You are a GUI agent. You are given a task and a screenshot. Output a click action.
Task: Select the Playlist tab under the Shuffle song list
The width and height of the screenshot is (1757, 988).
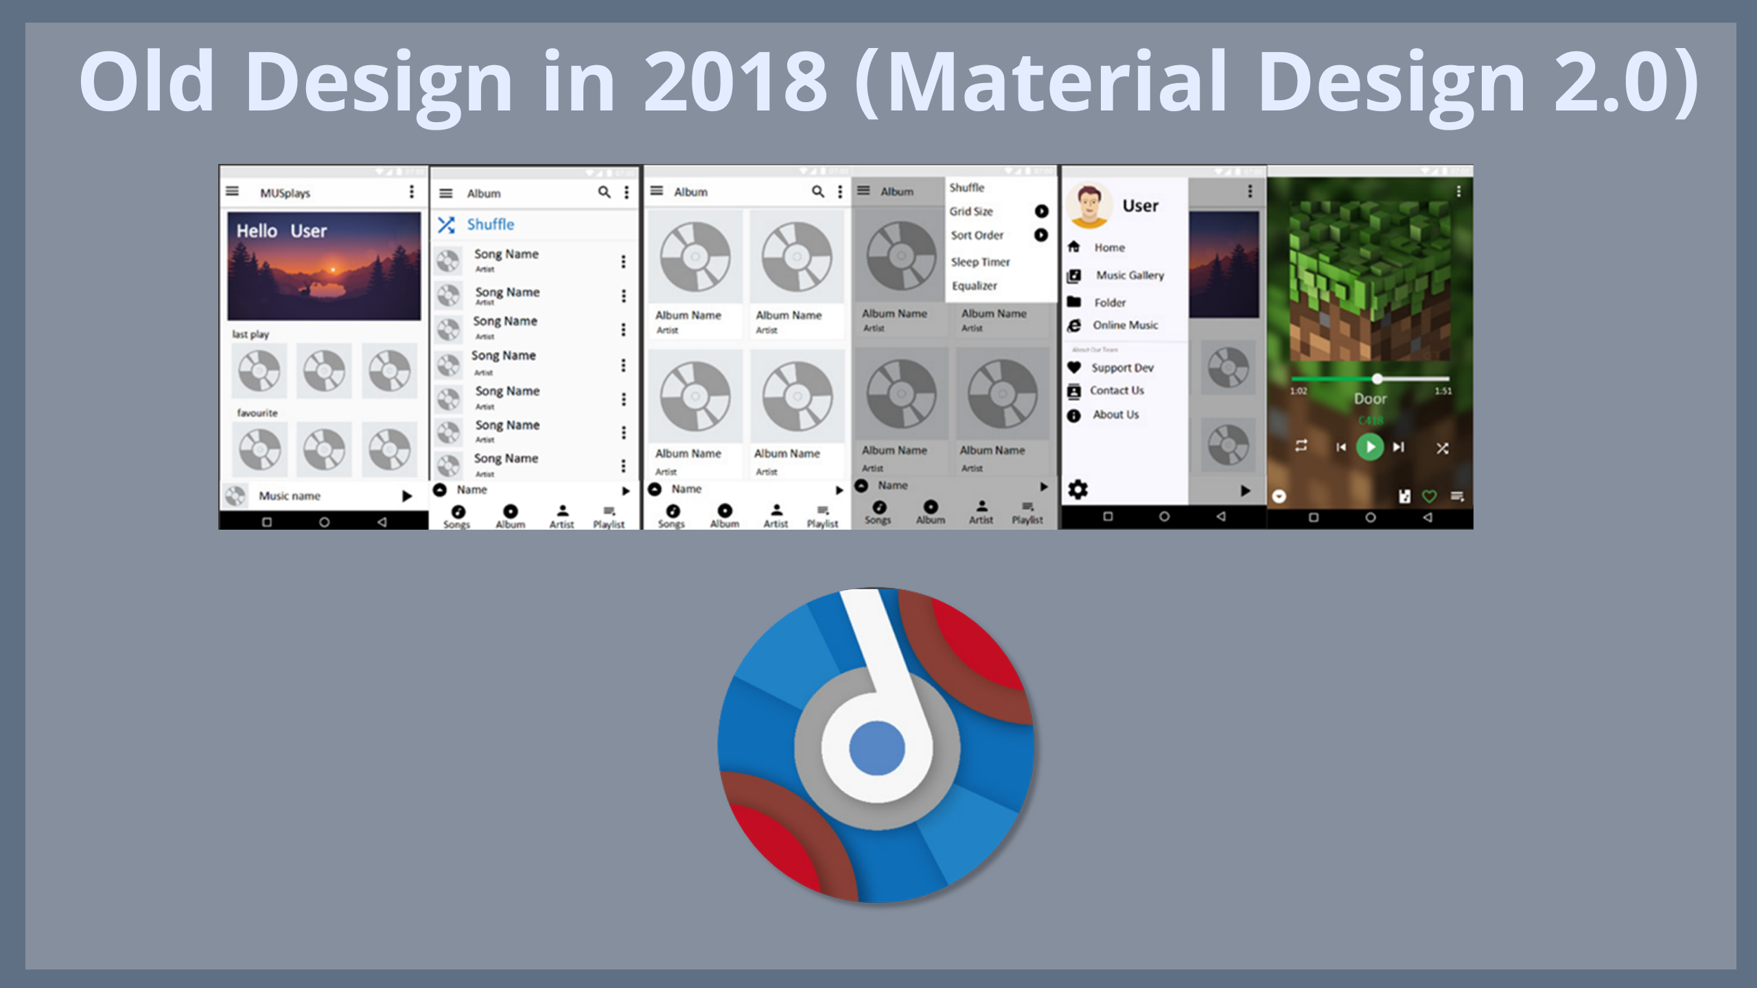609,517
